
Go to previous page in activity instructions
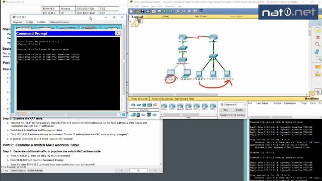(x=122, y=170)
